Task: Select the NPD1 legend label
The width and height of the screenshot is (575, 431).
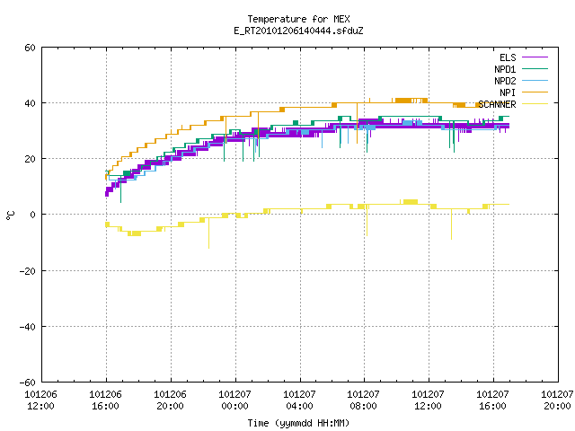Action: pos(505,69)
